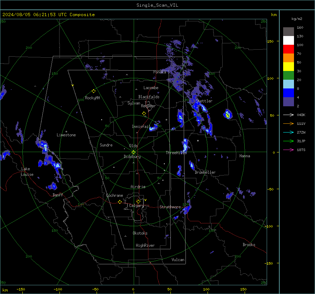Image resolution: width=315 pixels, height=294 pixels.
Task: Click the Strathmore city label
Action: pyautogui.click(x=170, y=207)
